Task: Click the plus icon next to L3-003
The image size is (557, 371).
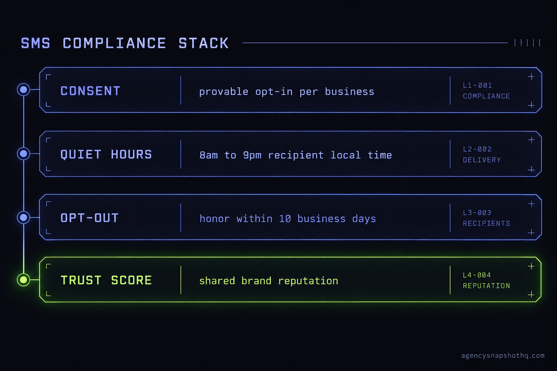Action: point(531,204)
